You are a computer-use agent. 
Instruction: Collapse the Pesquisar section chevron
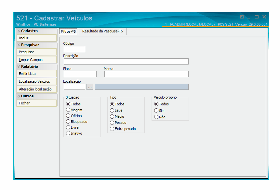click(19, 45)
